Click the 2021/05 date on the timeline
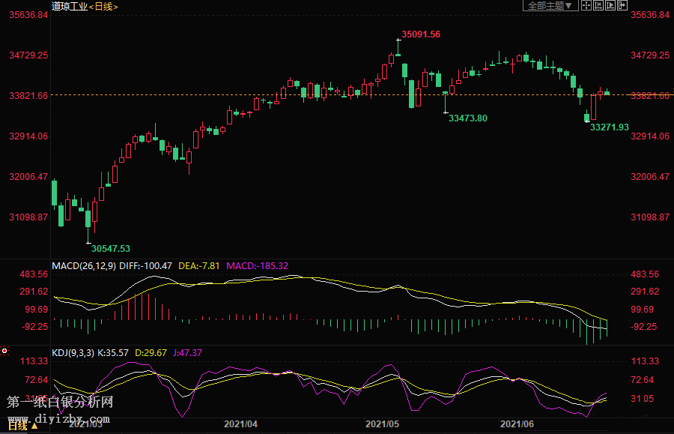674x434 pixels. point(381,424)
